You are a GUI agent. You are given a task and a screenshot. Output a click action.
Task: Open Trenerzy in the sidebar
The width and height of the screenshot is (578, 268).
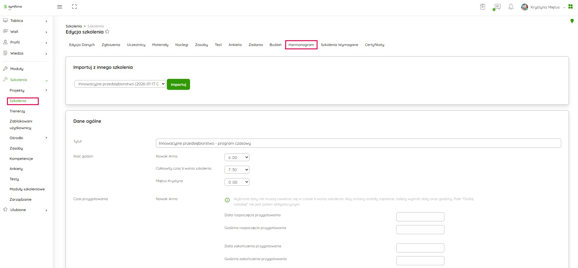pyautogui.click(x=17, y=111)
